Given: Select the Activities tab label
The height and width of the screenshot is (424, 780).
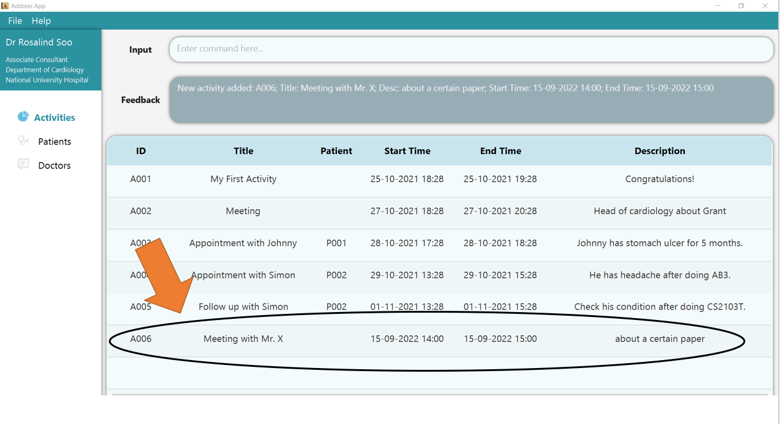Looking at the screenshot, I should point(54,117).
